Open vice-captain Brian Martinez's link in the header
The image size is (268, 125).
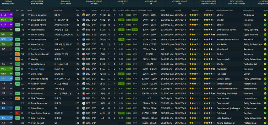pos(37,4)
